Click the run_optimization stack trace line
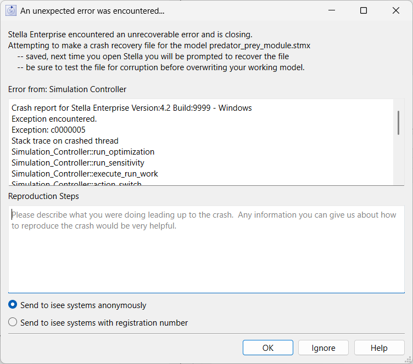Image resolution: width=413 pixels, height=364 pixels. pyautogui.click(x=83, y=152)
